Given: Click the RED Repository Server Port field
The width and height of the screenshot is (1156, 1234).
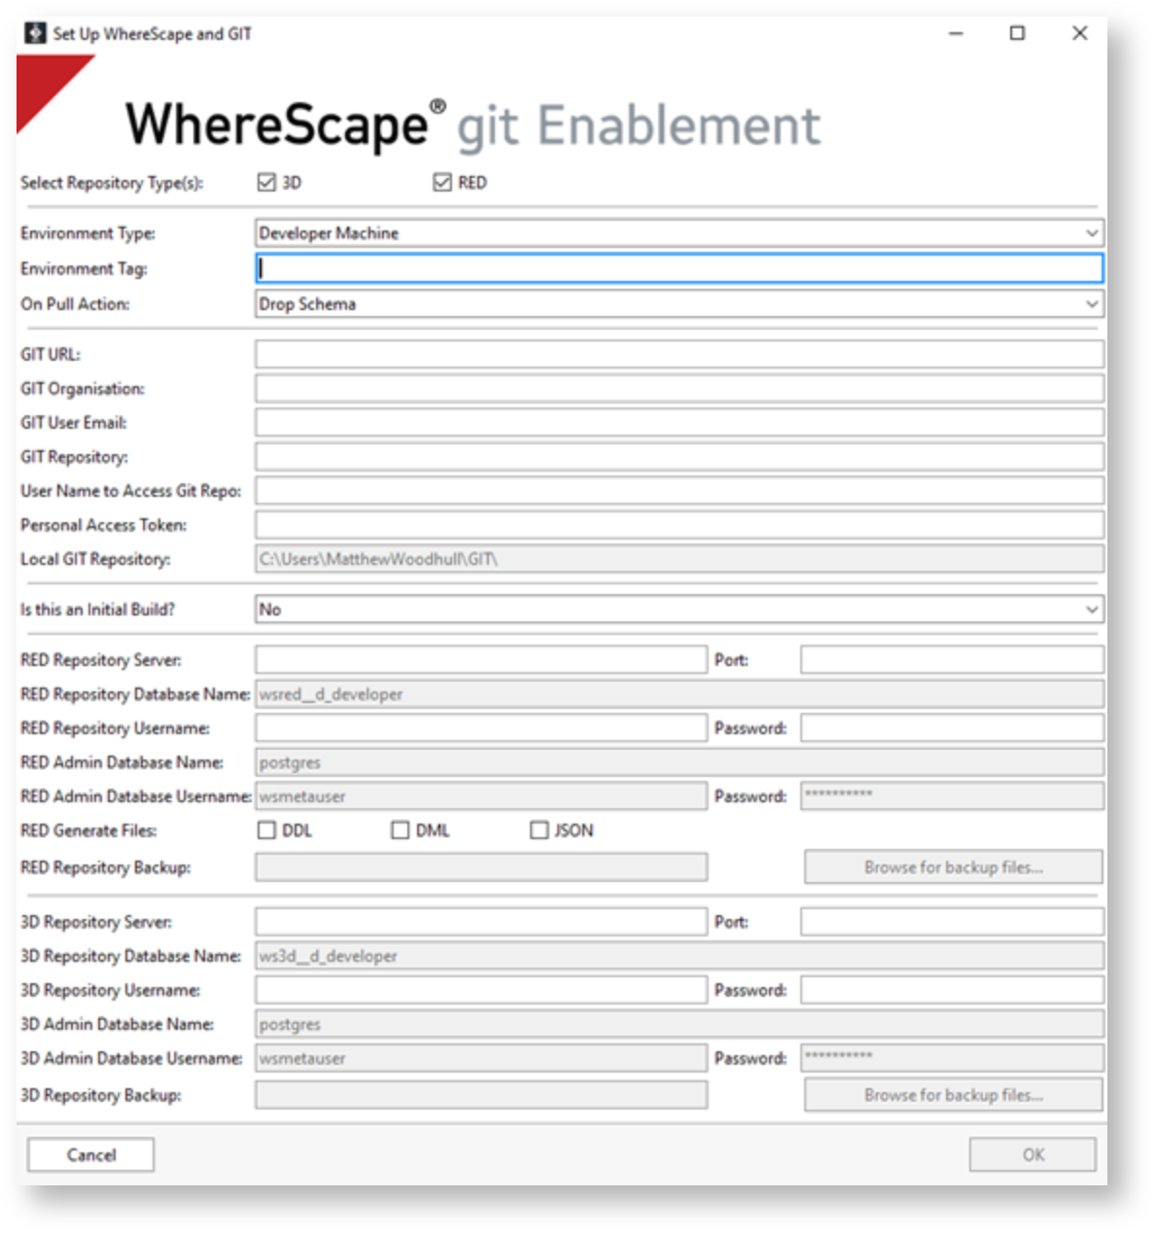Looking at the screenshot, I should 952,660.
